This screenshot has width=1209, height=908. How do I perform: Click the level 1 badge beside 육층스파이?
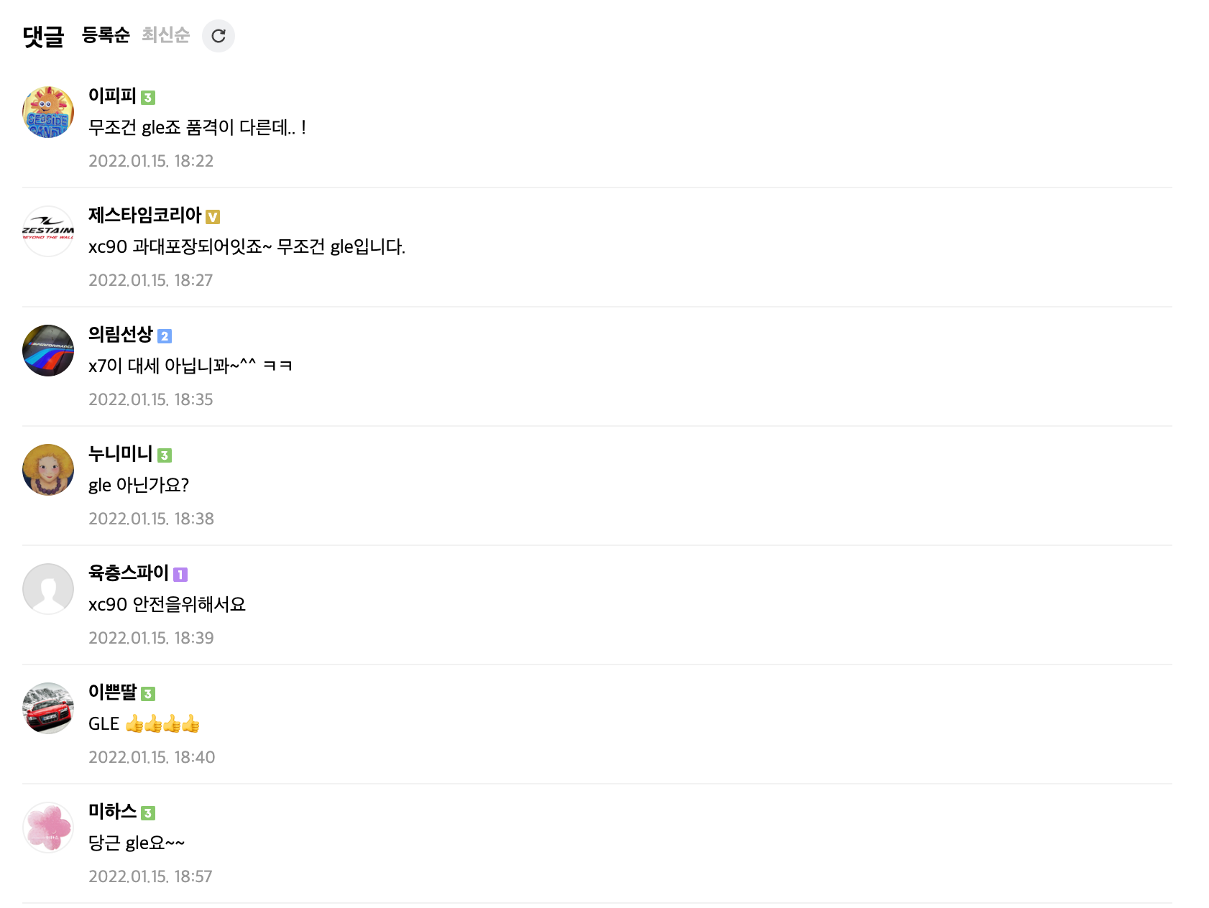pyautogui.click(x=180, y=575)
